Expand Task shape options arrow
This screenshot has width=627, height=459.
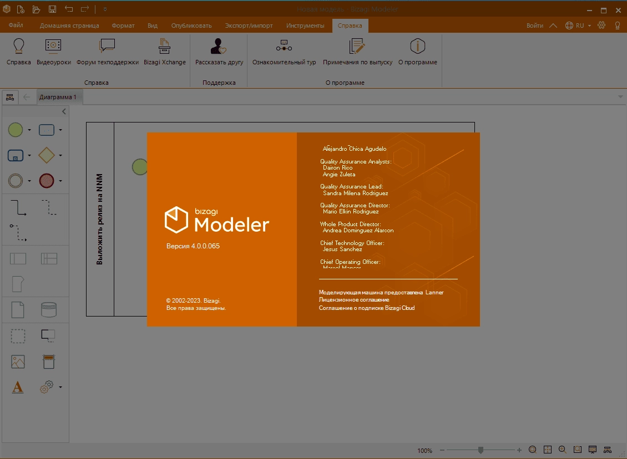(x=60, y=130)
